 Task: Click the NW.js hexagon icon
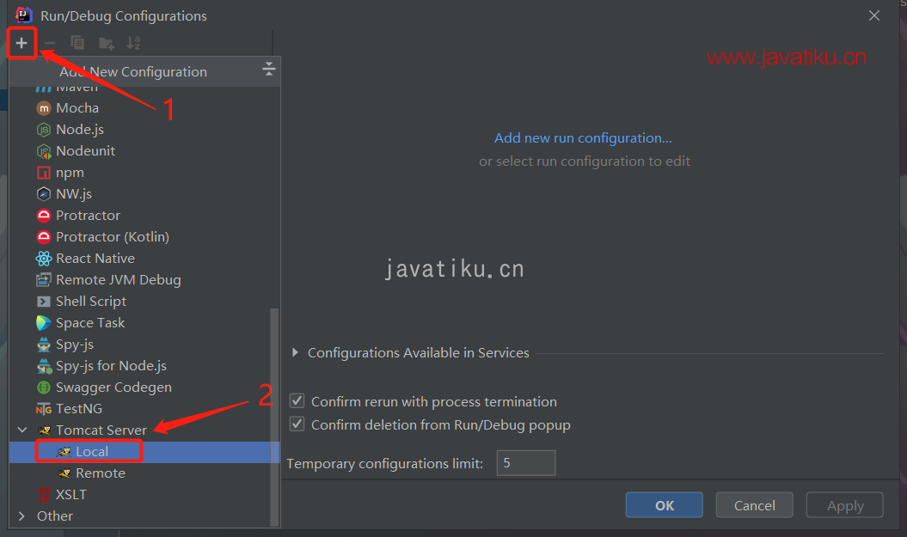[44, 193]
